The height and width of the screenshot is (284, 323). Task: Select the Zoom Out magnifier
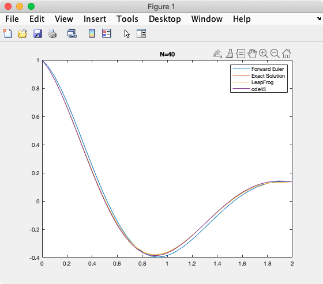tap(275, 54)
